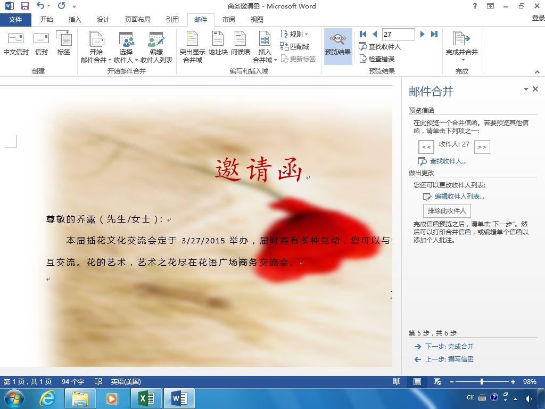
Task: Create an envelope with 信封
Action: coord(42,44)
